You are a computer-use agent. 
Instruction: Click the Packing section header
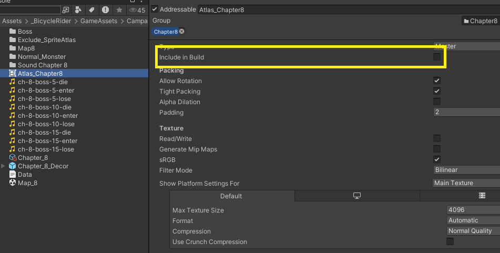(x=171, y=70)
